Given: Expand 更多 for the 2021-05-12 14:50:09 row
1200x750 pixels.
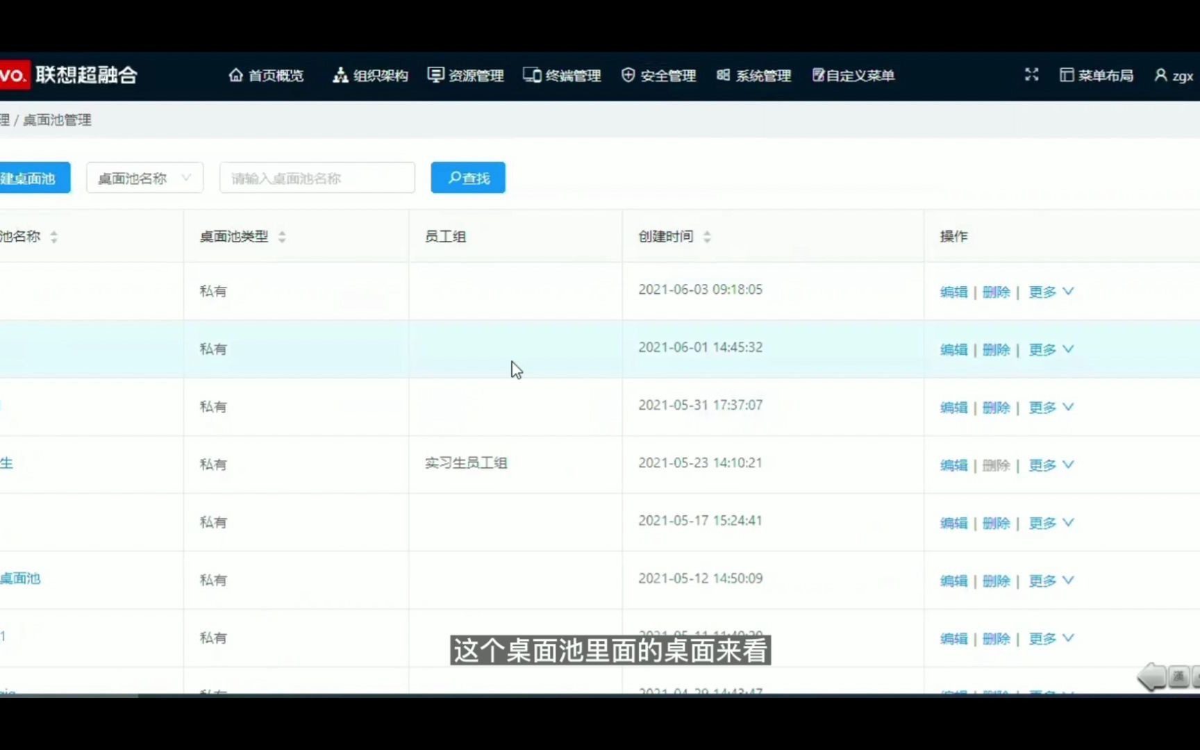Looking at the screenshot, I should click(1051, 581).
